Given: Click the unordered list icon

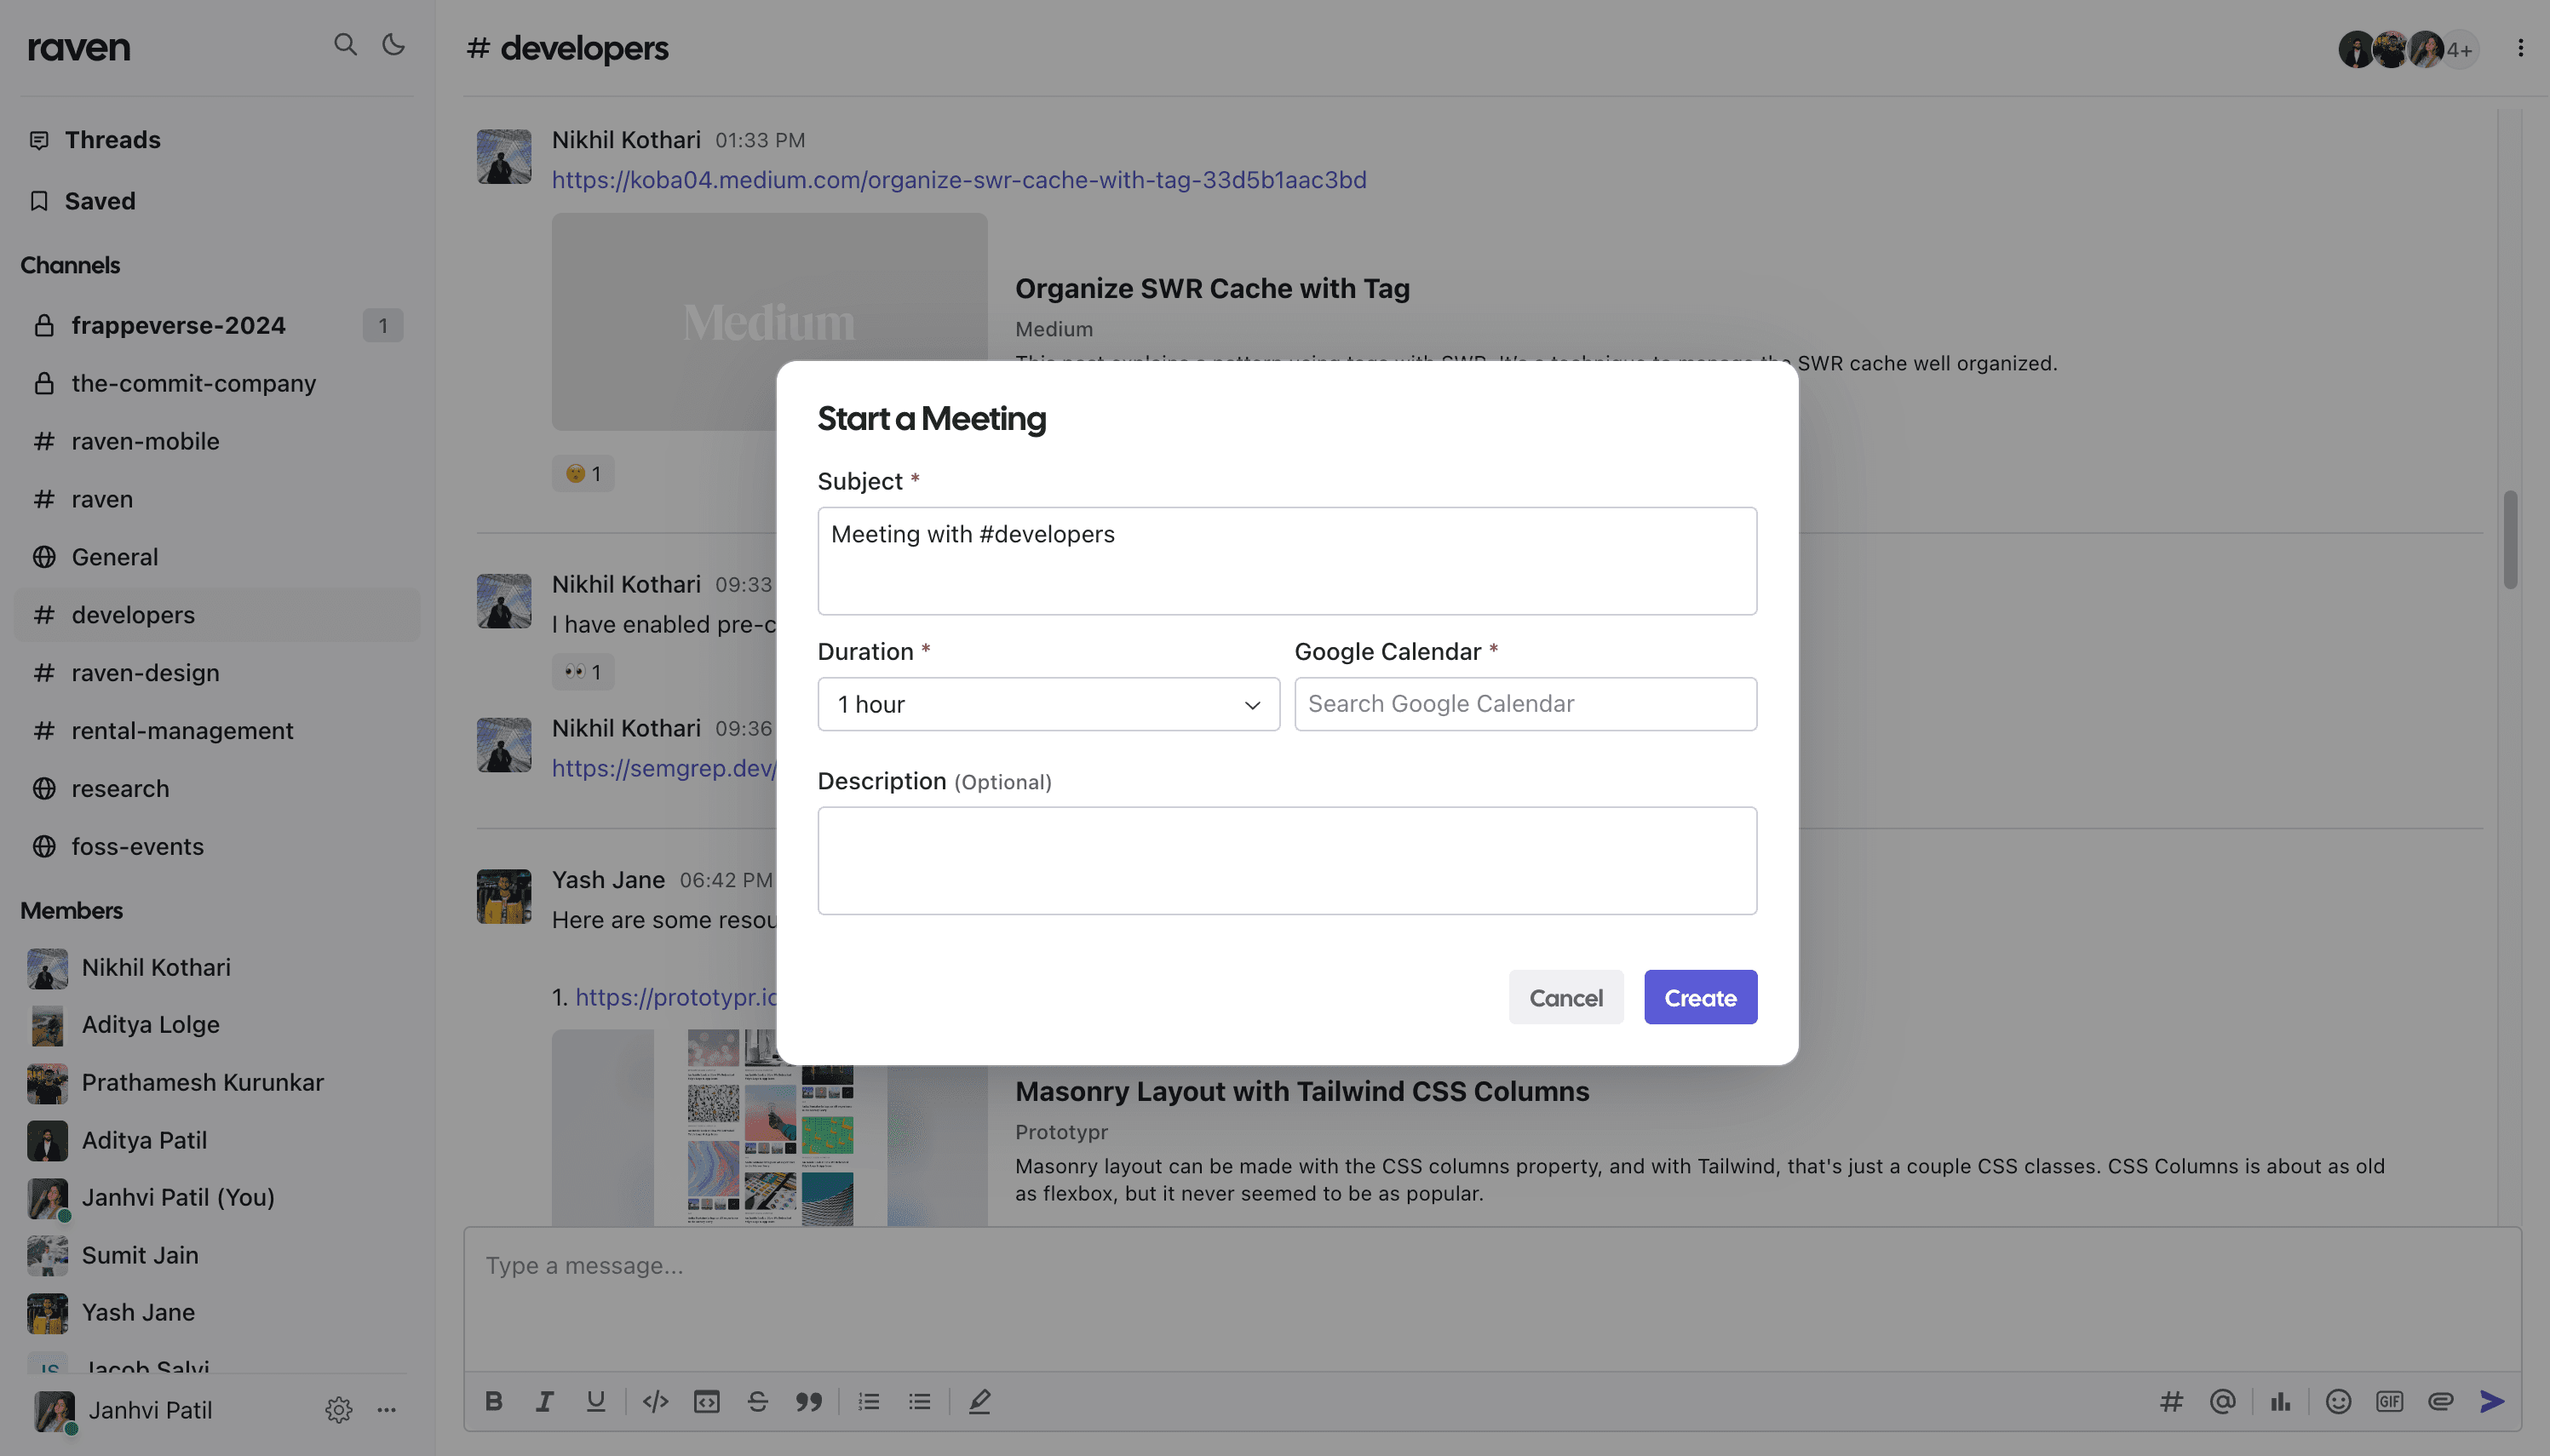Looking at the screenshot, I should pyautogui.click(x=920, y=1400).
